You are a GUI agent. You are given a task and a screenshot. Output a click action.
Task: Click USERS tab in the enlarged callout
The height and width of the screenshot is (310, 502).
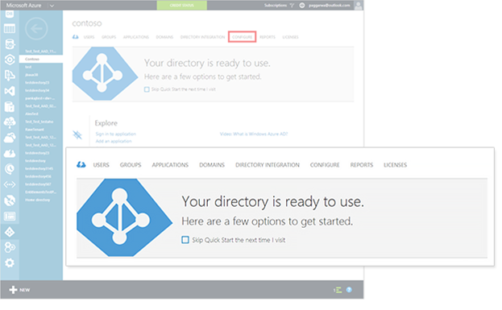coord(102,165)
